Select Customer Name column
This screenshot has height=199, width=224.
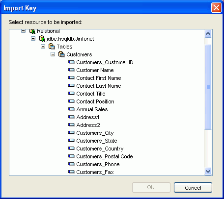pos(95,70)
